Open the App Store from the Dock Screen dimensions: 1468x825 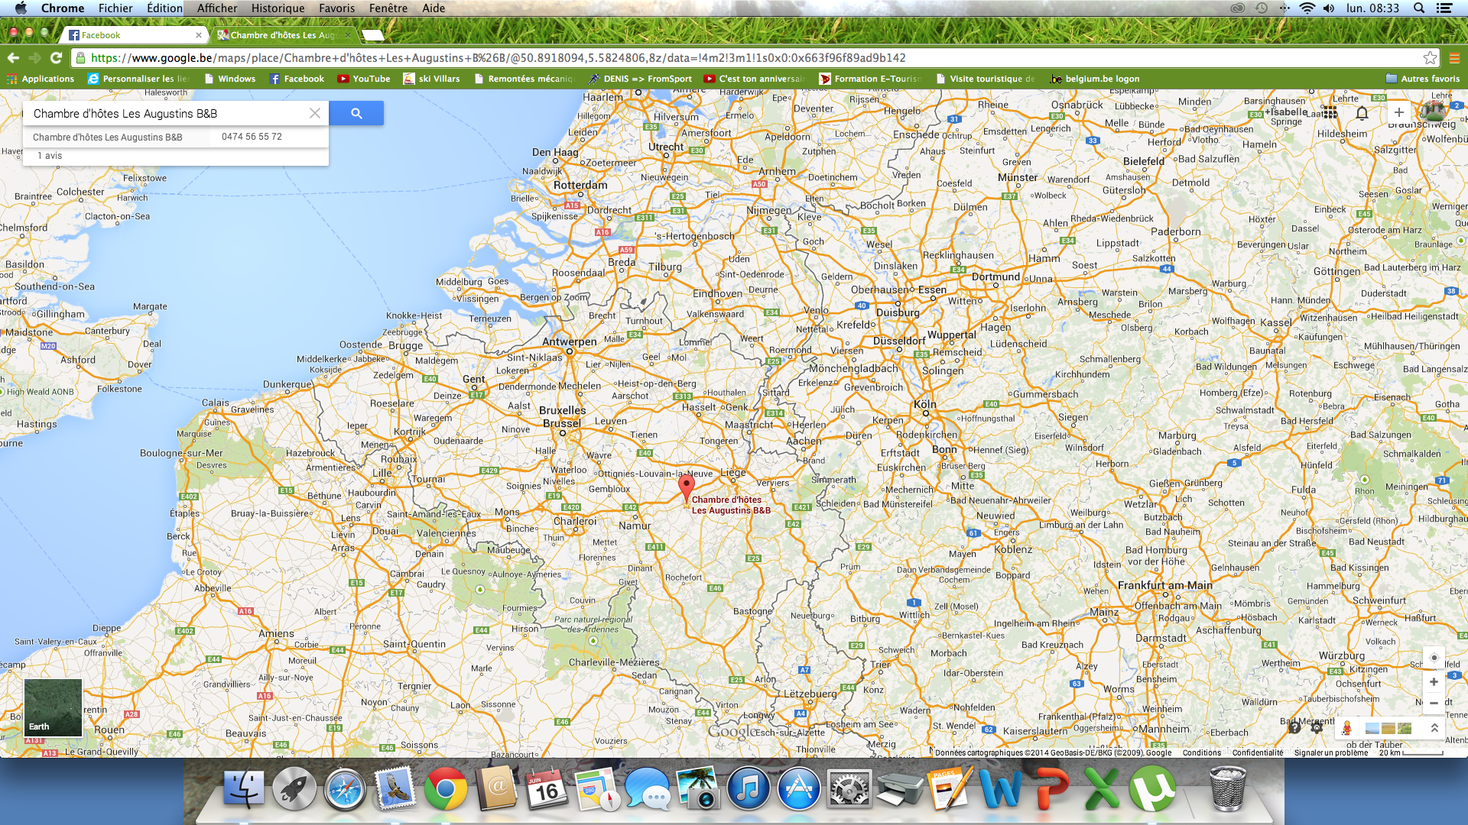pos(798,789)
